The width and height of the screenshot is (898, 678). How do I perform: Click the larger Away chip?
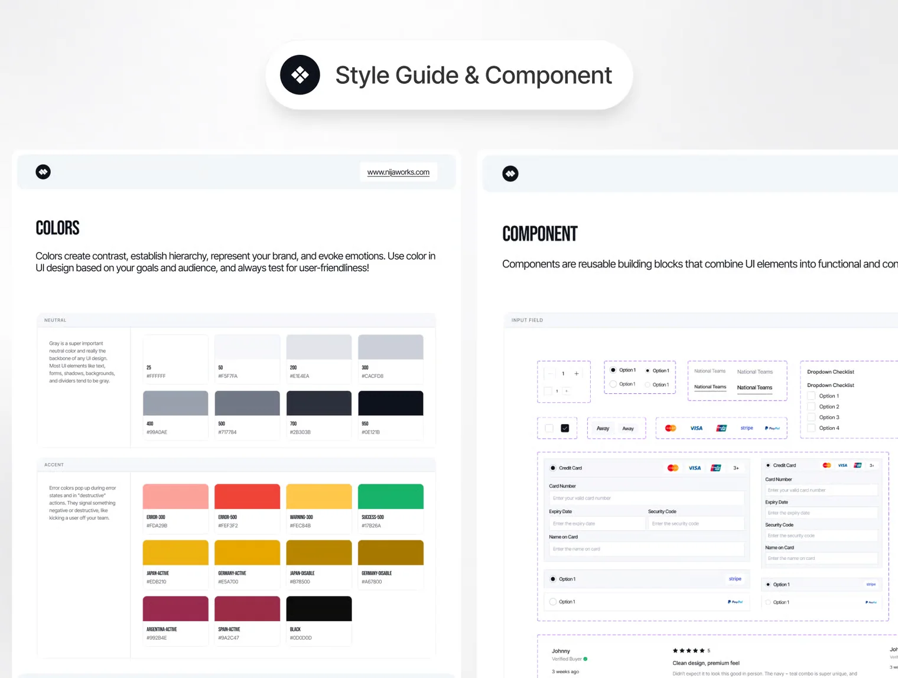pos(603,428)
